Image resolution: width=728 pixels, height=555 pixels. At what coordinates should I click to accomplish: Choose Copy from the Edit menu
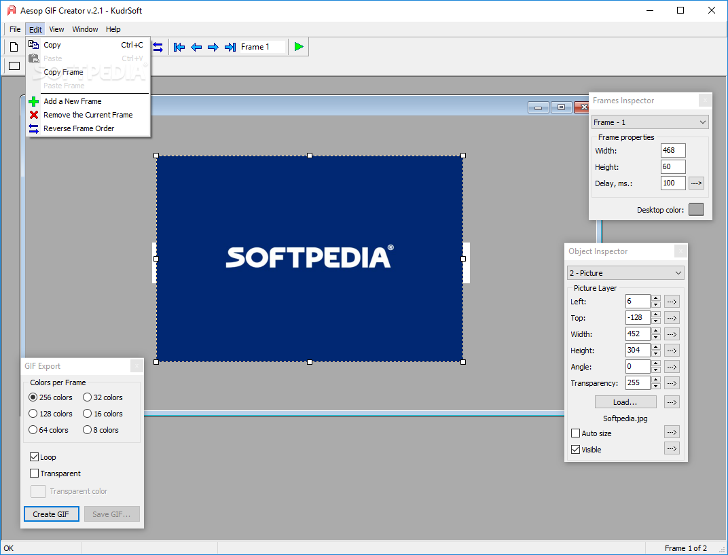tap(88, 45)
